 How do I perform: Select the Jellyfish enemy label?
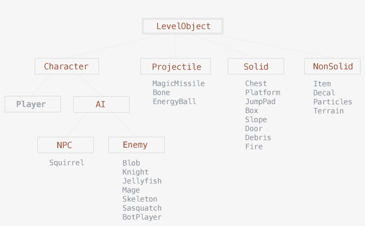point(142,181)
